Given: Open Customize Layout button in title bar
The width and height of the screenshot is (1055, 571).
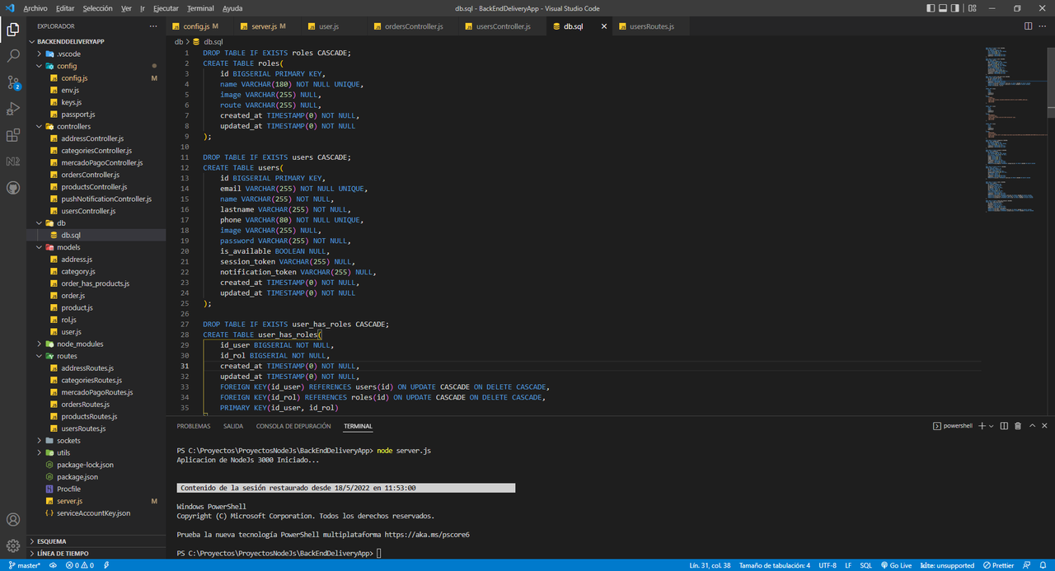Looking at the screenshot, I should coord(973,8).
